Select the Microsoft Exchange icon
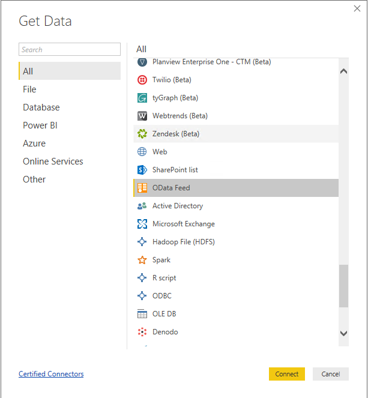 pos(142,224)
